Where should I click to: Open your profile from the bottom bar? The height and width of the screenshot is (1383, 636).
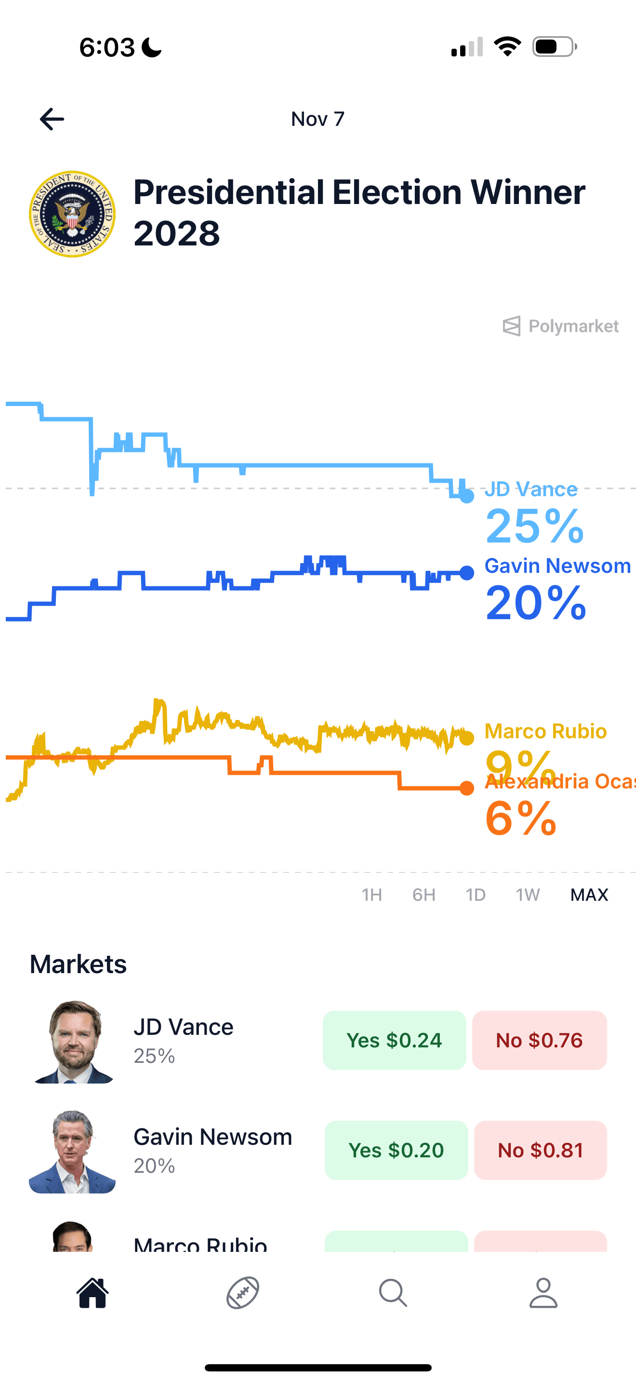click(543, 1293)
